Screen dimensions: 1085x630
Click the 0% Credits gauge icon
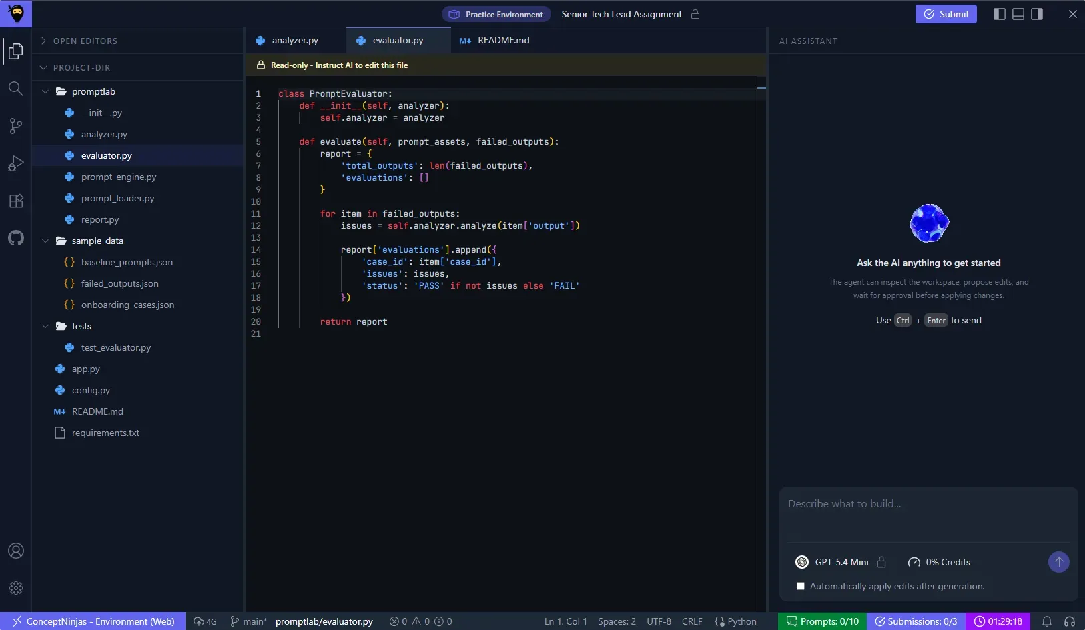(x=914, y=562)
